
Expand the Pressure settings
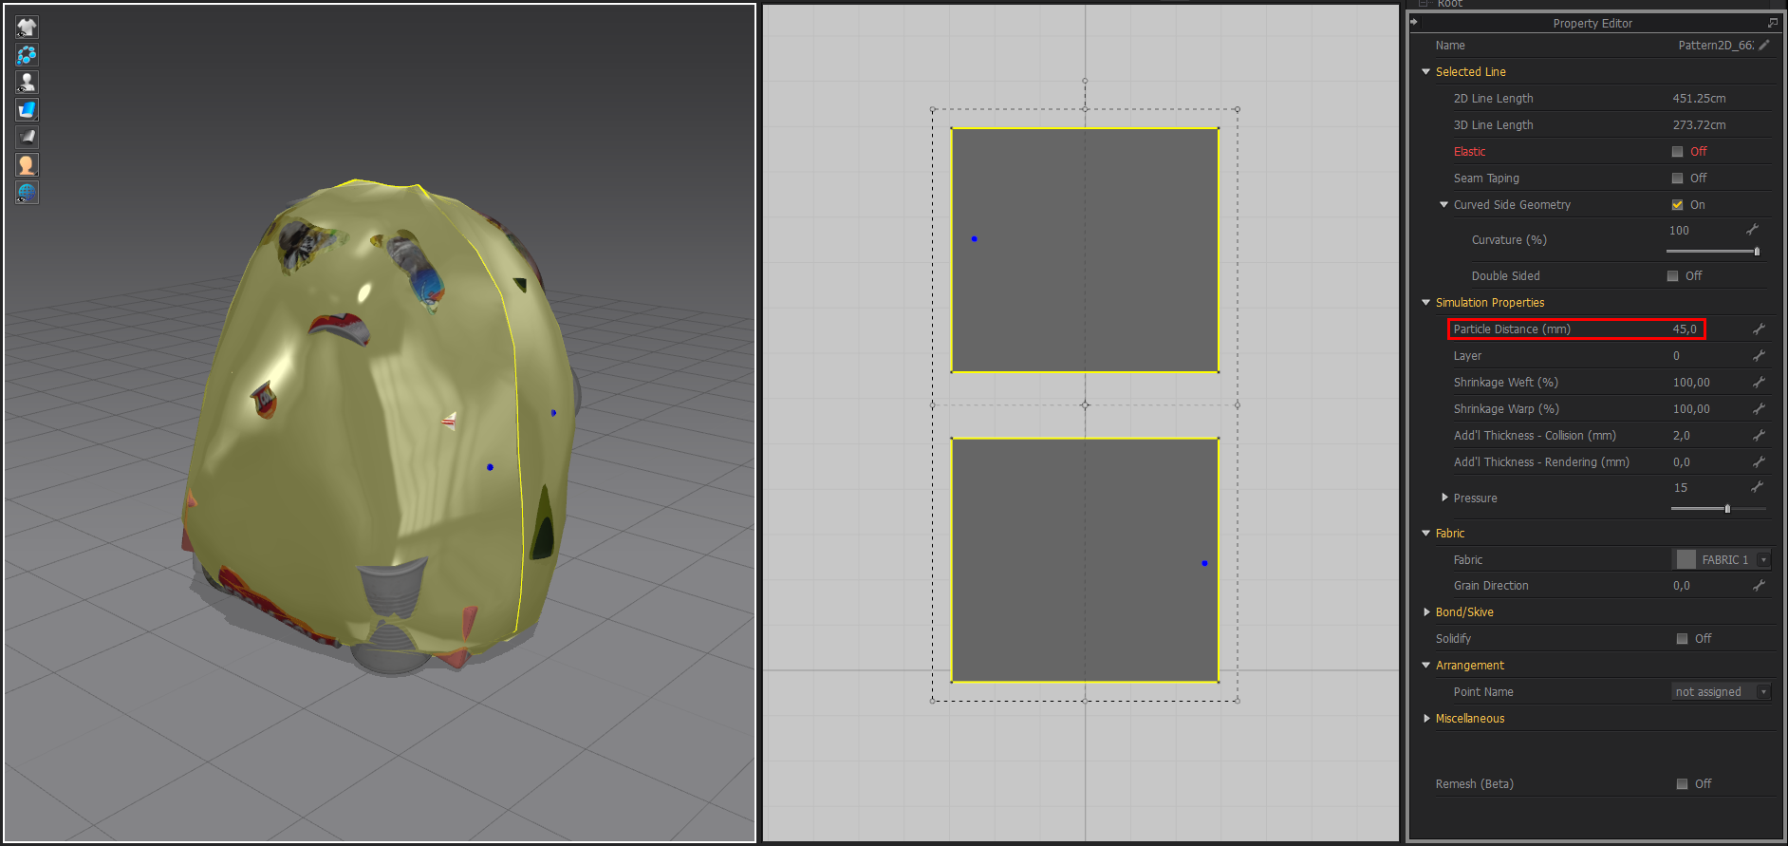point(1444,498)
